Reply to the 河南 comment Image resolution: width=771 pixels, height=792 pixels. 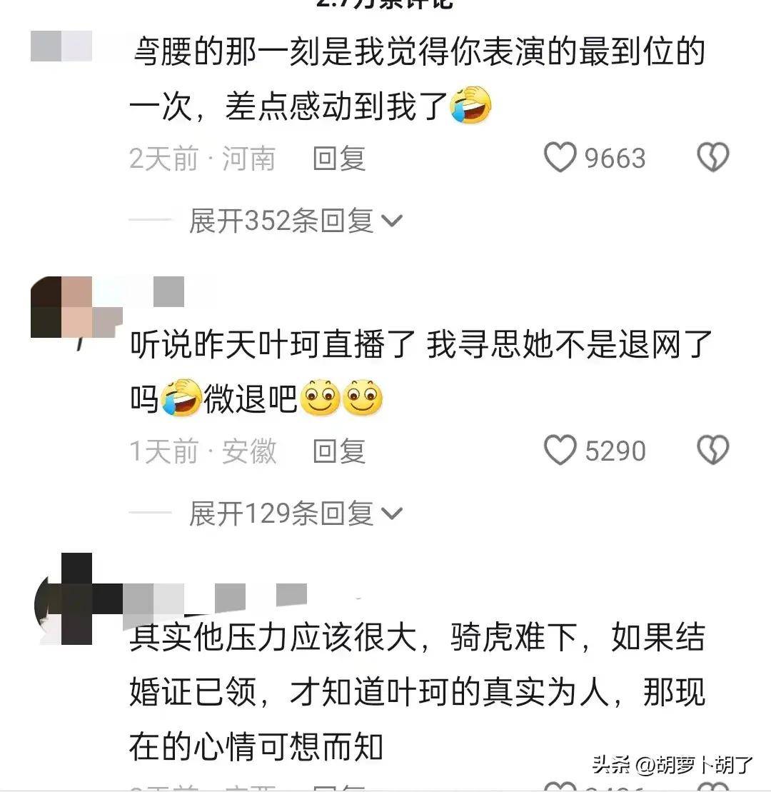pos(339,158)
